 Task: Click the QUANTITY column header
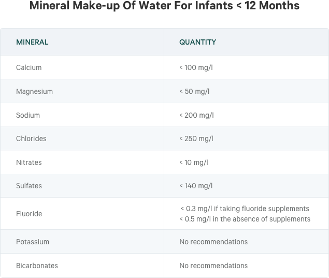tap(197, 42)
